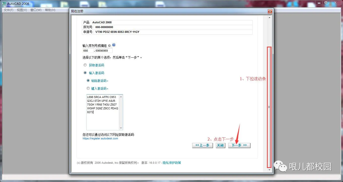This screenshot has width=343, height=182.
Task: Click the dialog scrollbar down arrow
Action: pyautogui.click(x=270, y=170)
